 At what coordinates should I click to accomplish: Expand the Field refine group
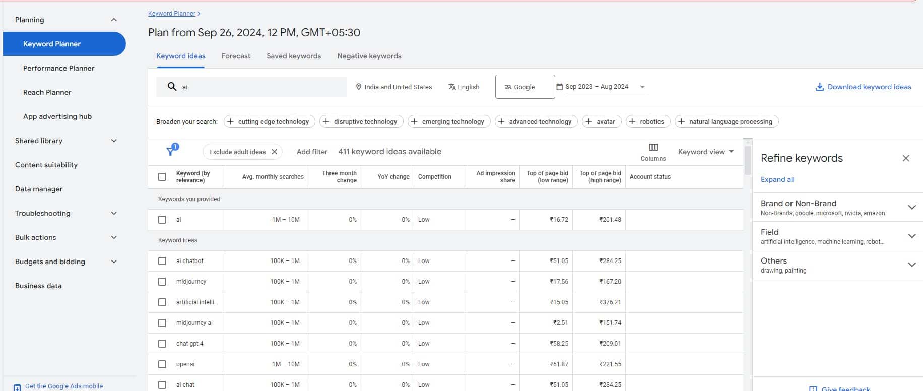(912, 236)
